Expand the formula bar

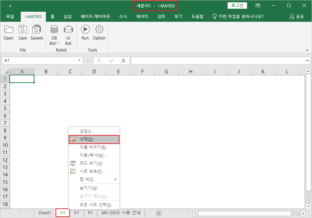click(x=308, y=61)
